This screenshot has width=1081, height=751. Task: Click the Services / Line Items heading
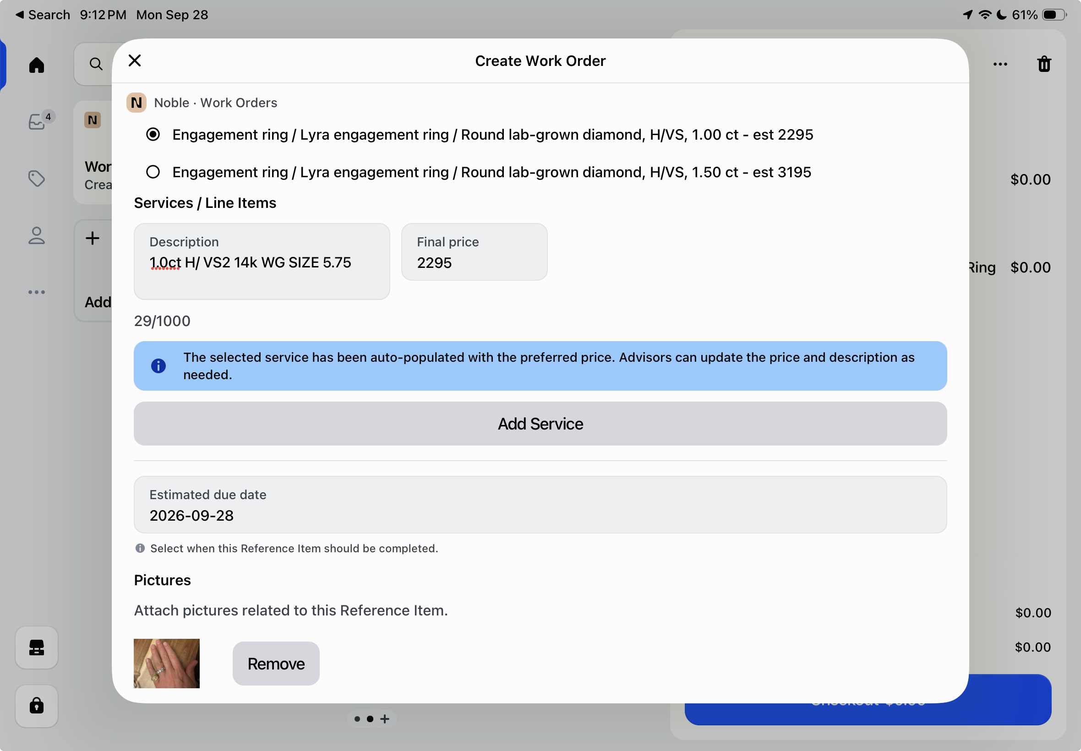(205, 203)
